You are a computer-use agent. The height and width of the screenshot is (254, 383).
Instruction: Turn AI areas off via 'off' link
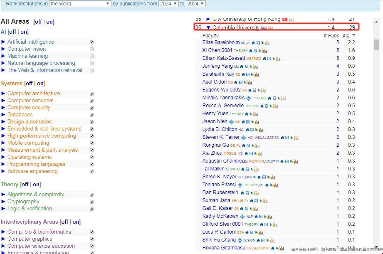tap(12, 32)
